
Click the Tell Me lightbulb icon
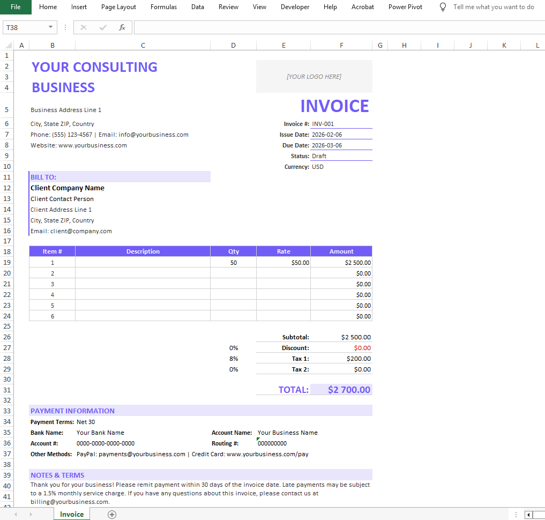point(442,7)
